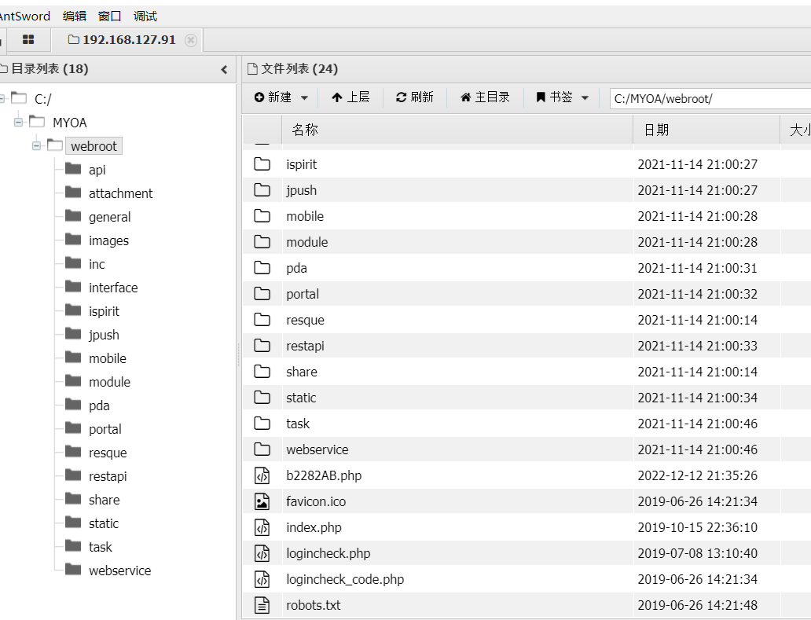Select static in the directory tree
Image resolution: width=811 pixels, height=620 pixels.
[x=104, y=523]
